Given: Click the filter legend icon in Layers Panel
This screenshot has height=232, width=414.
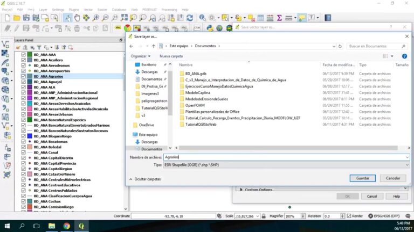Looking at the screenshot, I should point(39,47).
